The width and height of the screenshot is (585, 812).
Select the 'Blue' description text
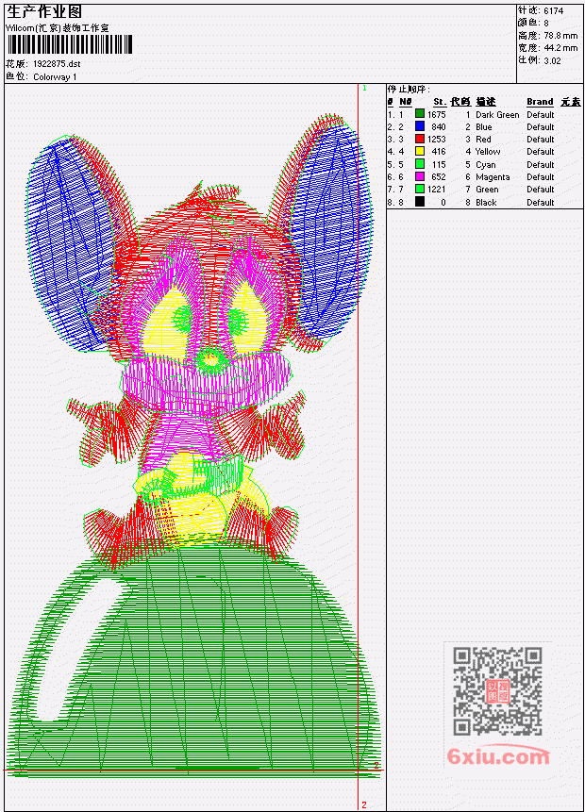[x=484, y=127]
